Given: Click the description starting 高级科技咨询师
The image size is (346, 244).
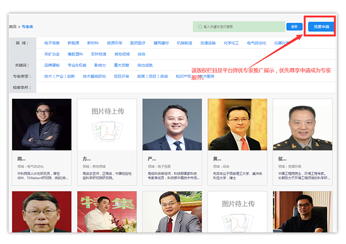Looking at the screenshot, I should click(174, 176).
